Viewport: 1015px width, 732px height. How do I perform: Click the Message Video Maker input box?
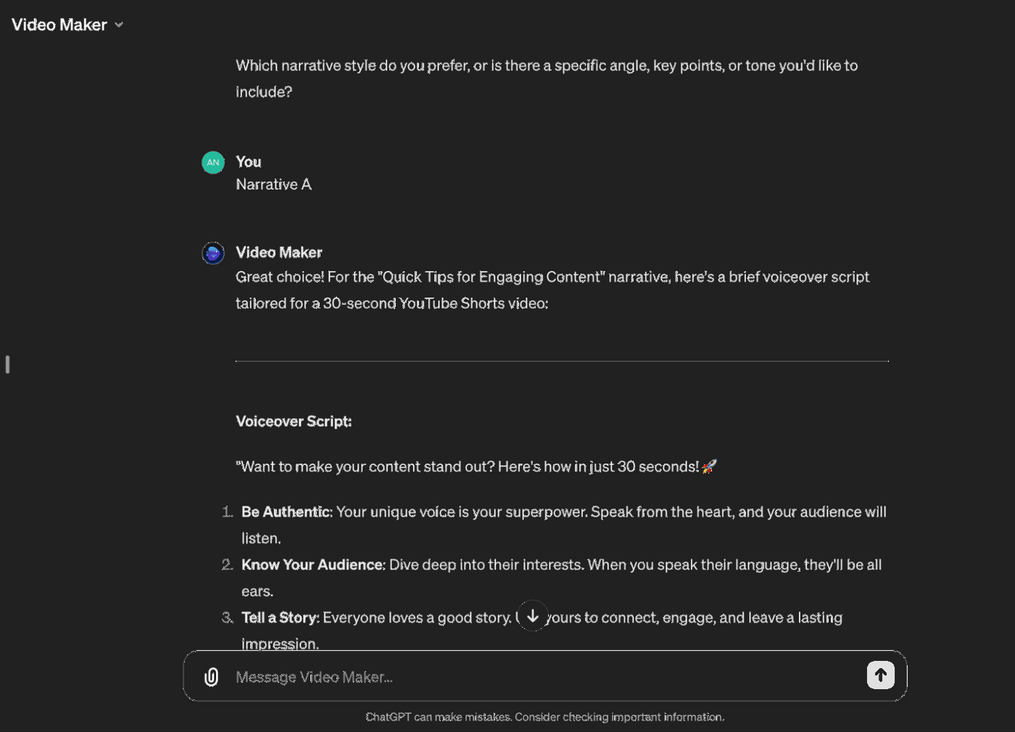coord(507,676)
